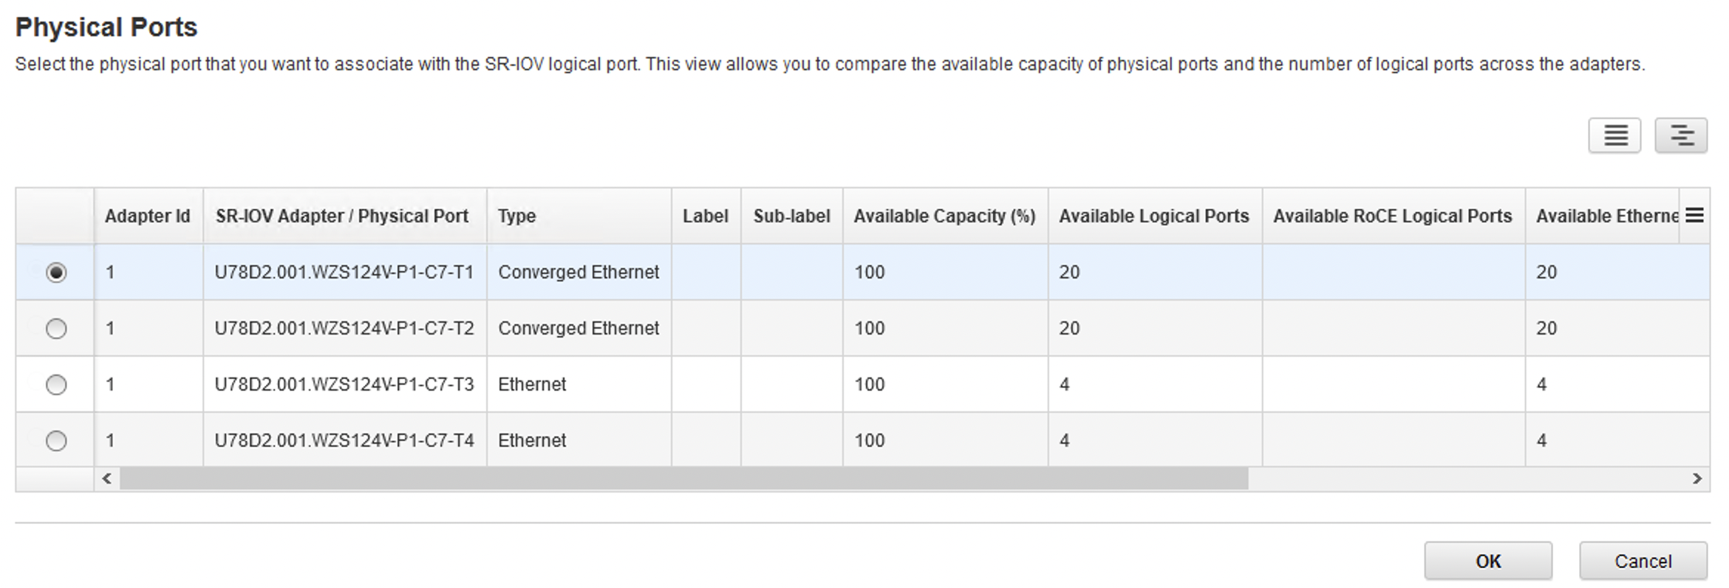Screen dimensions: 1729x588
Task: Click the Available Logical Ports header
Action: 1153,216
